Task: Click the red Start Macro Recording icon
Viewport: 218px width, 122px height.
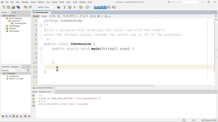Action: [98, 16]
